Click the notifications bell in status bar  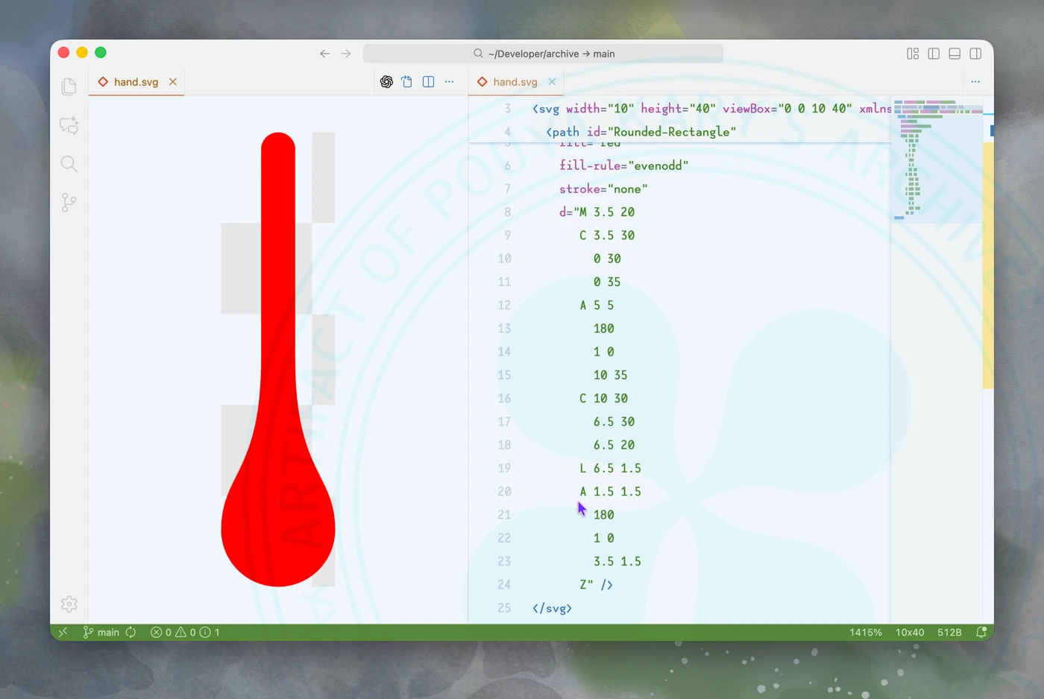pyautogui.click(x=981, y=632)
